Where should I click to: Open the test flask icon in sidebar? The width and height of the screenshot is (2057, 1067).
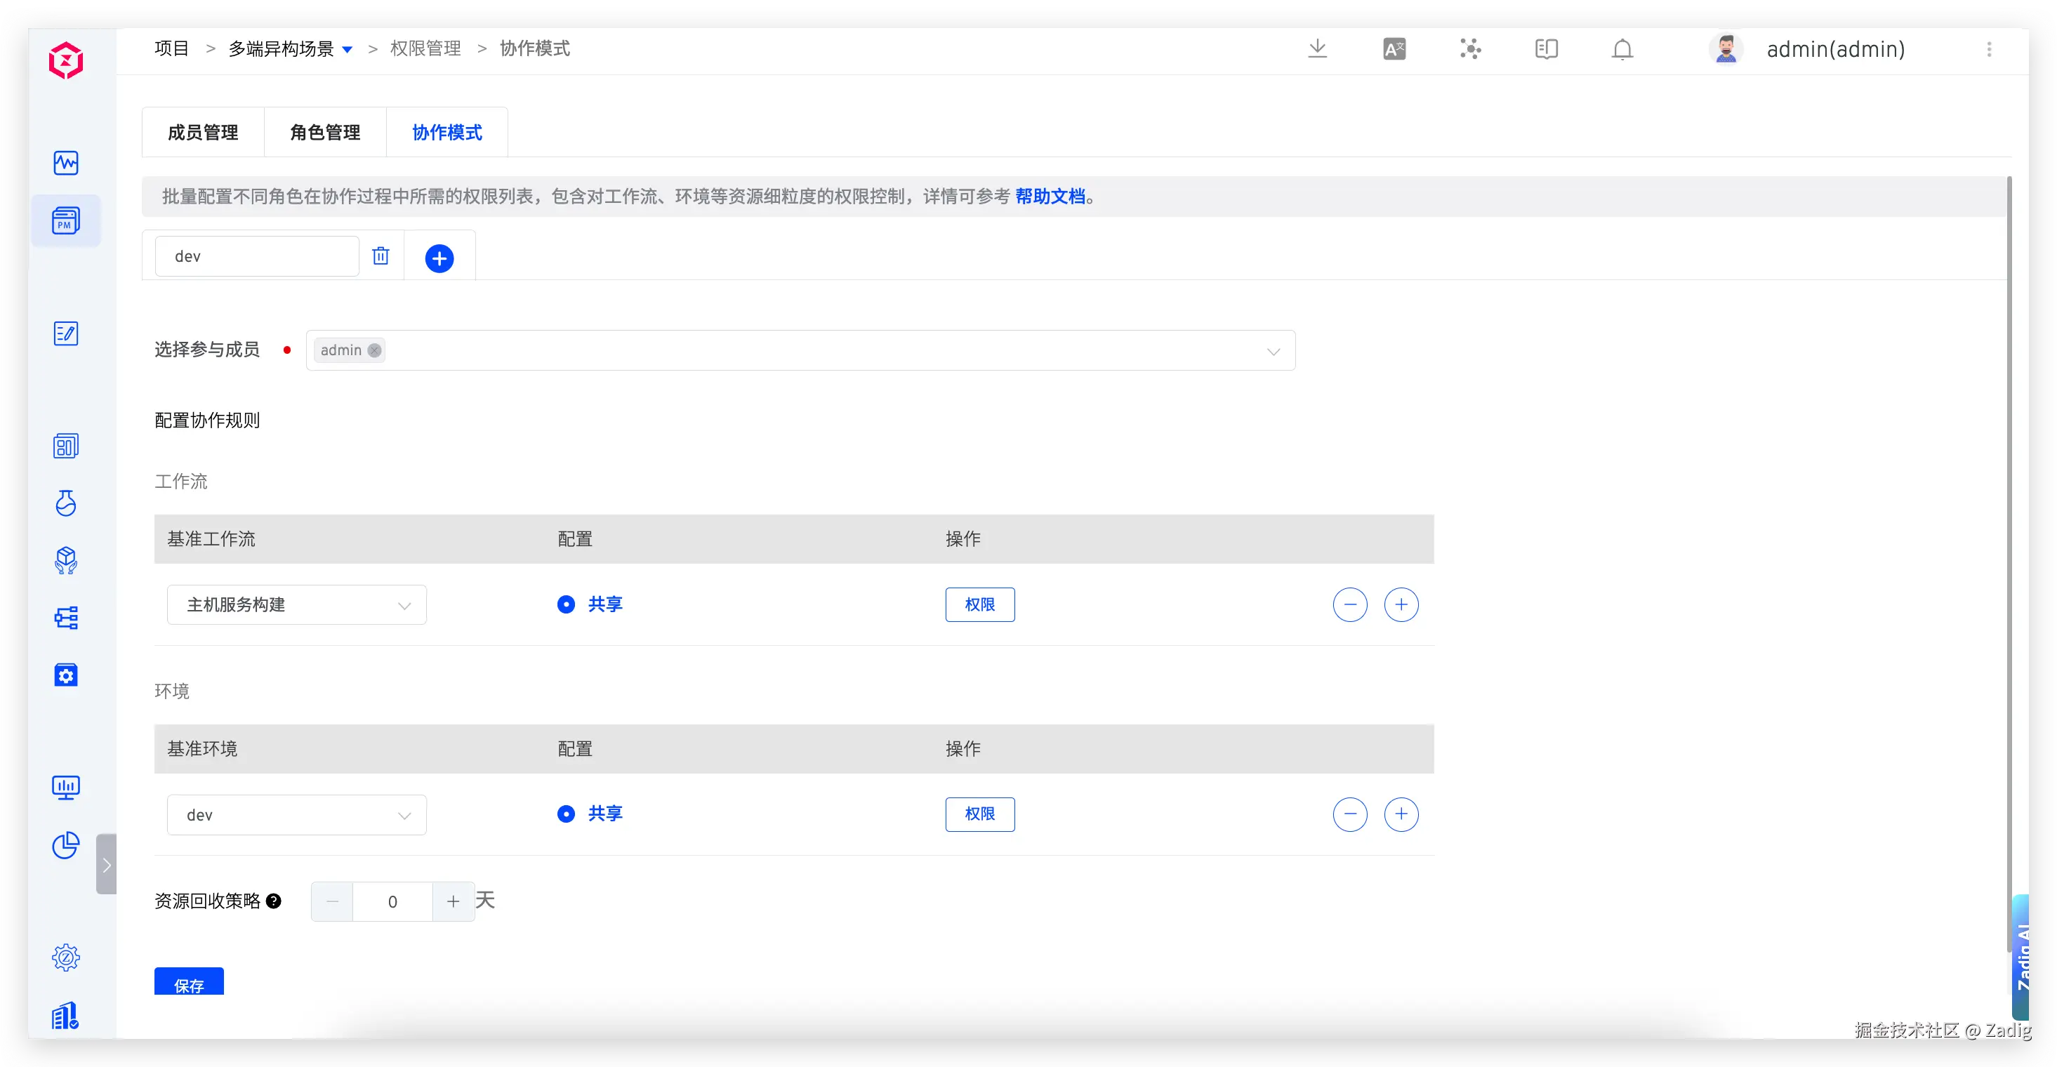coord(65,503)
